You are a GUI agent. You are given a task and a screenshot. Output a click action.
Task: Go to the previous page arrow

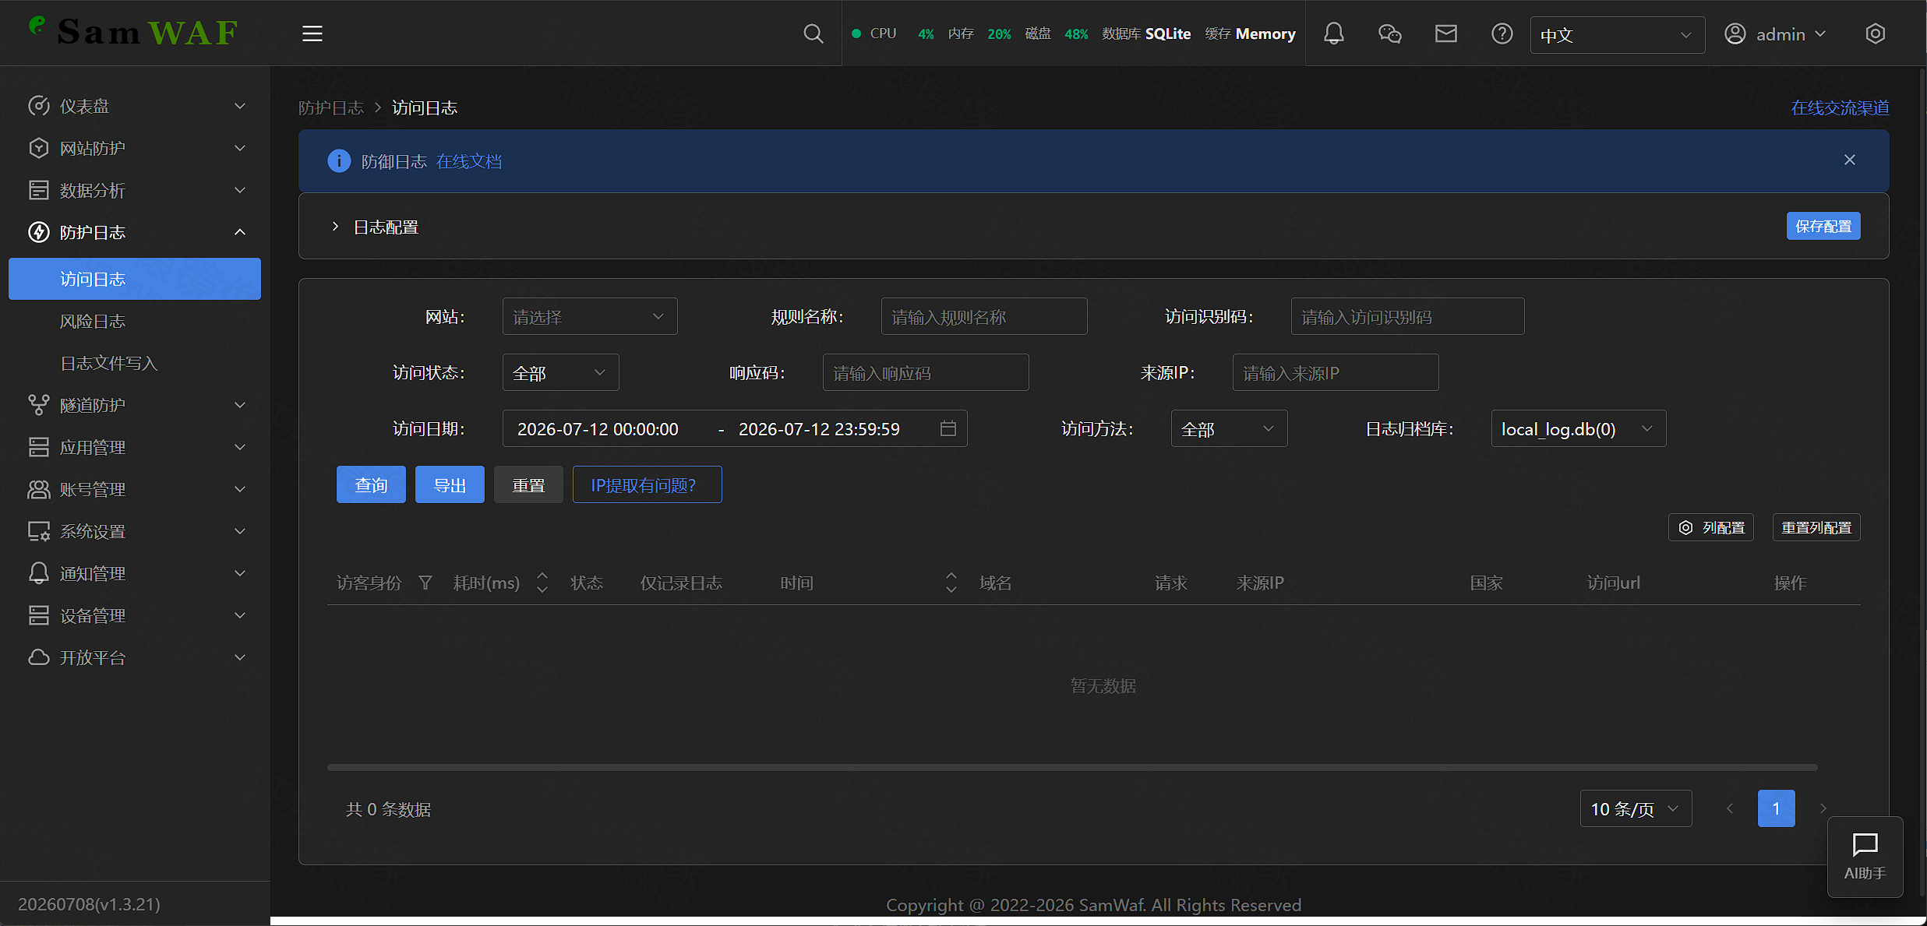pyautogui.click(x=1730, y=808)
